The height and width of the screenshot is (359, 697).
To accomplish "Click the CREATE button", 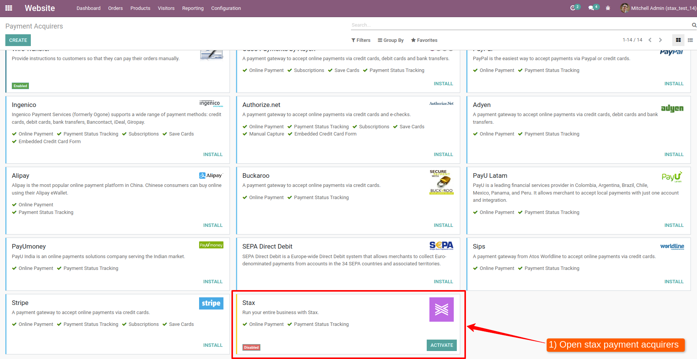I will [18, 40].
